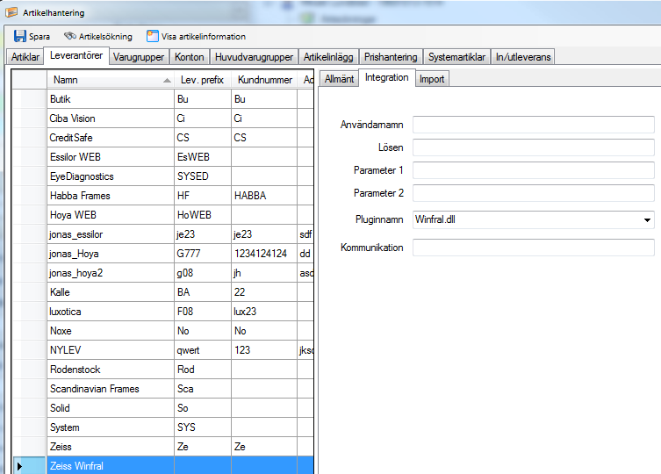This screenshot has height=474, width=661.
Task: Click the Artikelhantering window title icon
Action: coord(11,12)
